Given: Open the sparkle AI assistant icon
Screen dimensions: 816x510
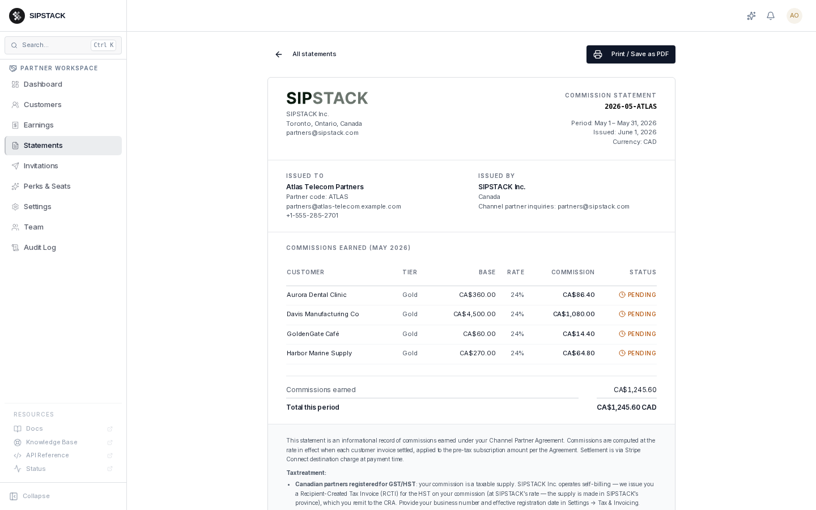Looking at the screenshot, I should (x=751, y=16).
